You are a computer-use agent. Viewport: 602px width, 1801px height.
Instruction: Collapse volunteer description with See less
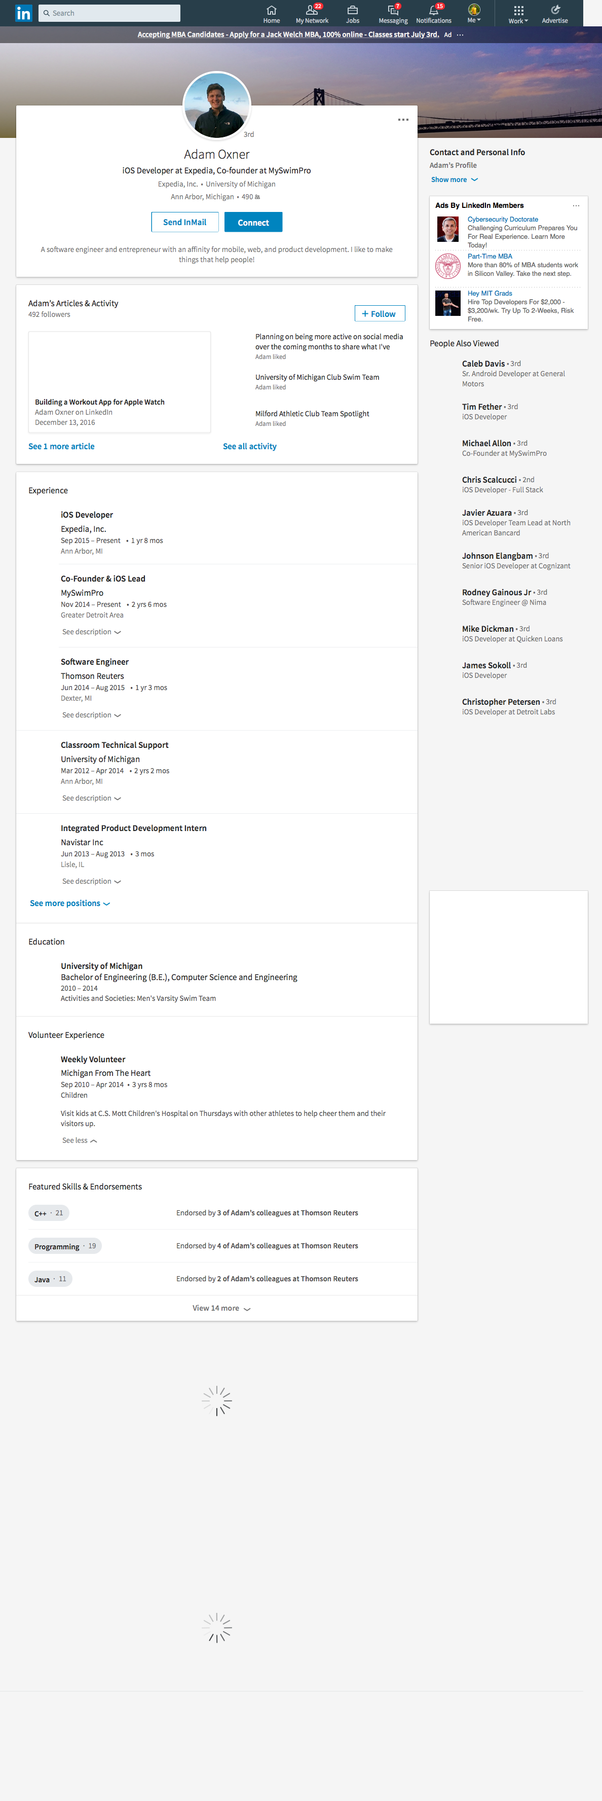(x=79, y=1140)
